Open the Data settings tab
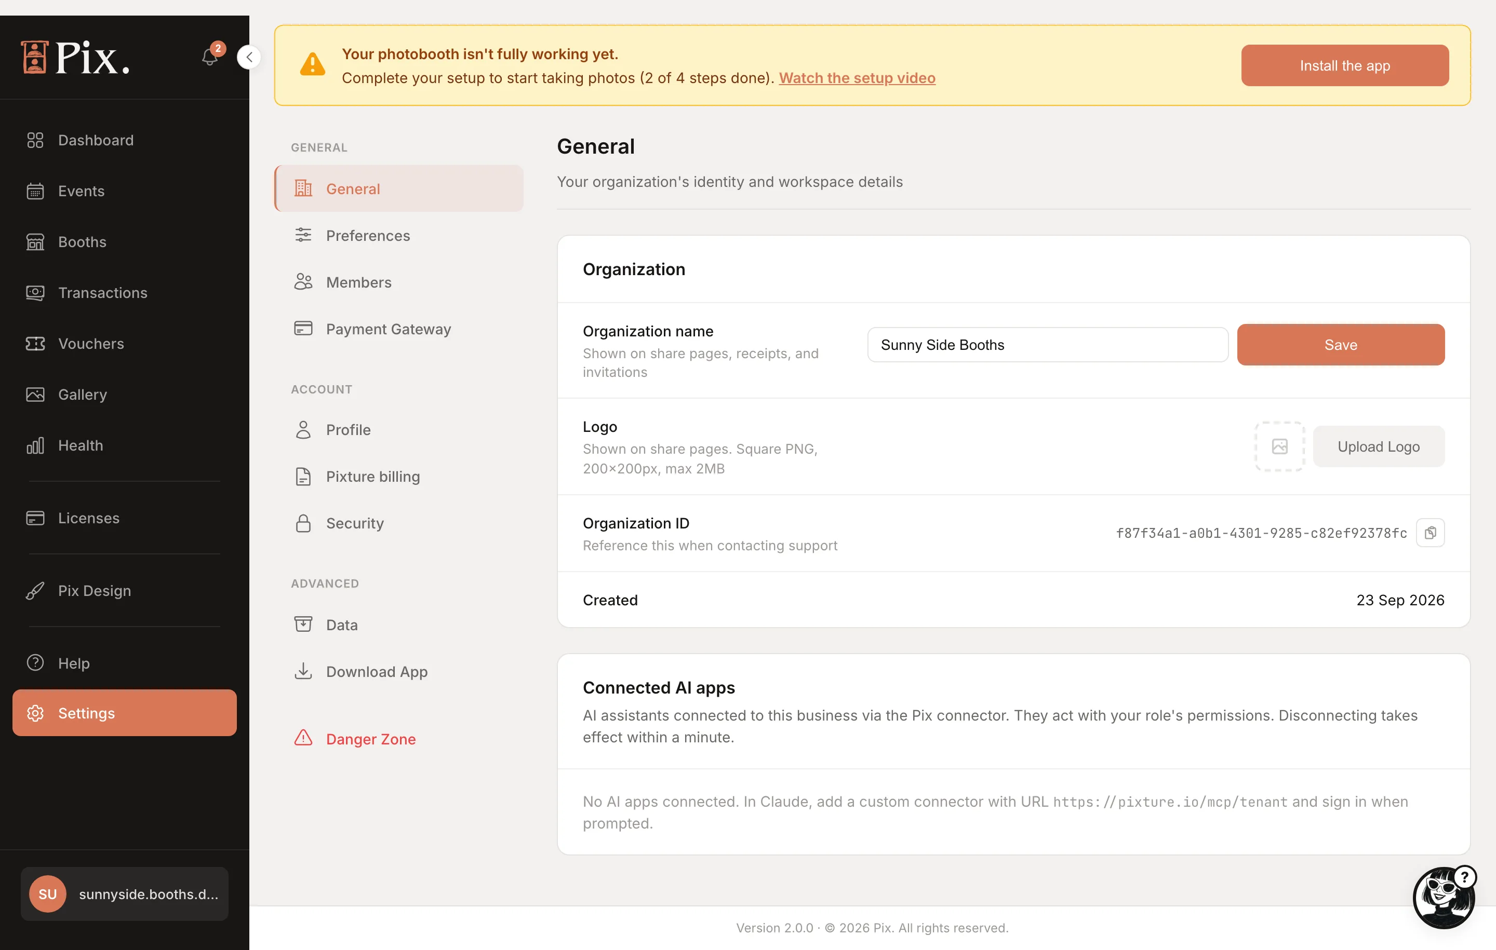Screen dimensions: 1496x950 click(x=399, y=624)
